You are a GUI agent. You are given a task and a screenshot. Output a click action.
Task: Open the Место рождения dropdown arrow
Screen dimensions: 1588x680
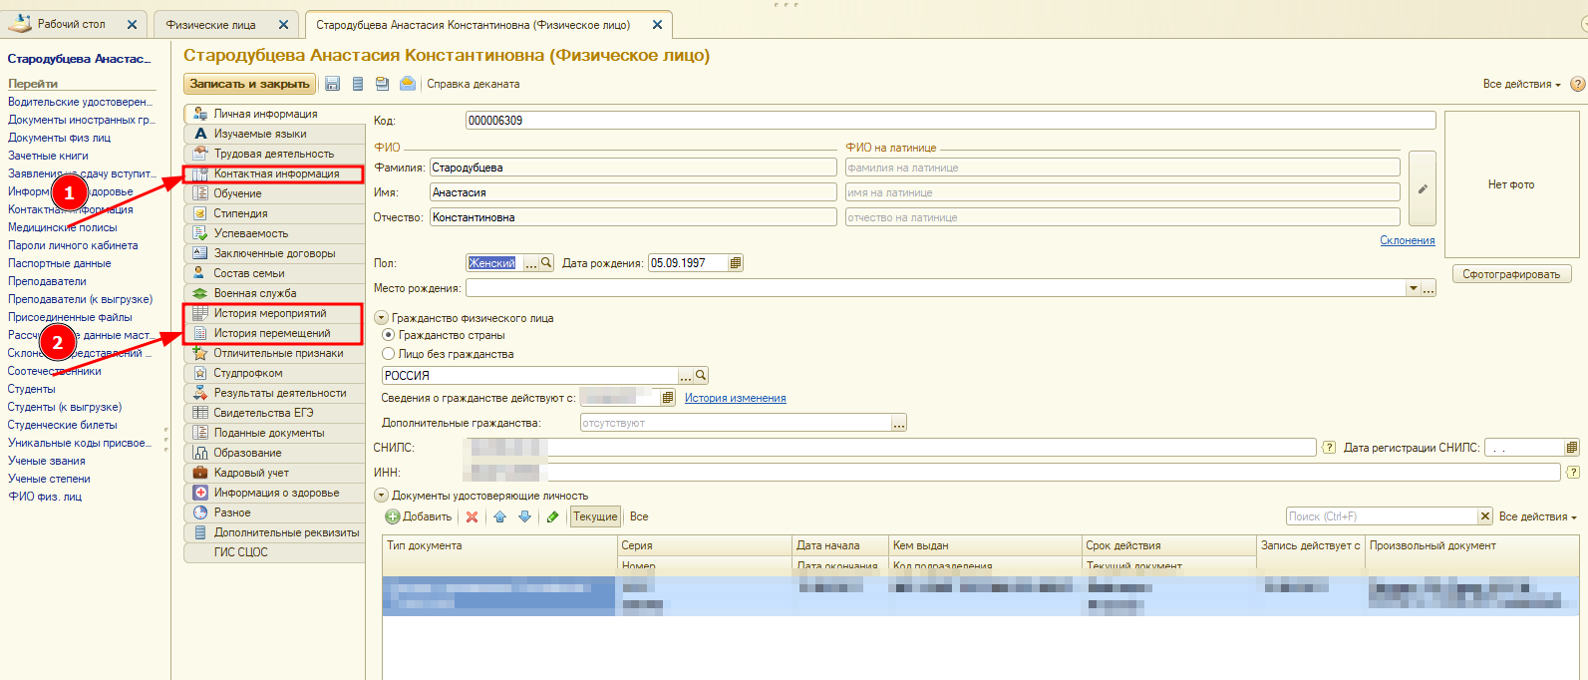(x=1413, y=288)
